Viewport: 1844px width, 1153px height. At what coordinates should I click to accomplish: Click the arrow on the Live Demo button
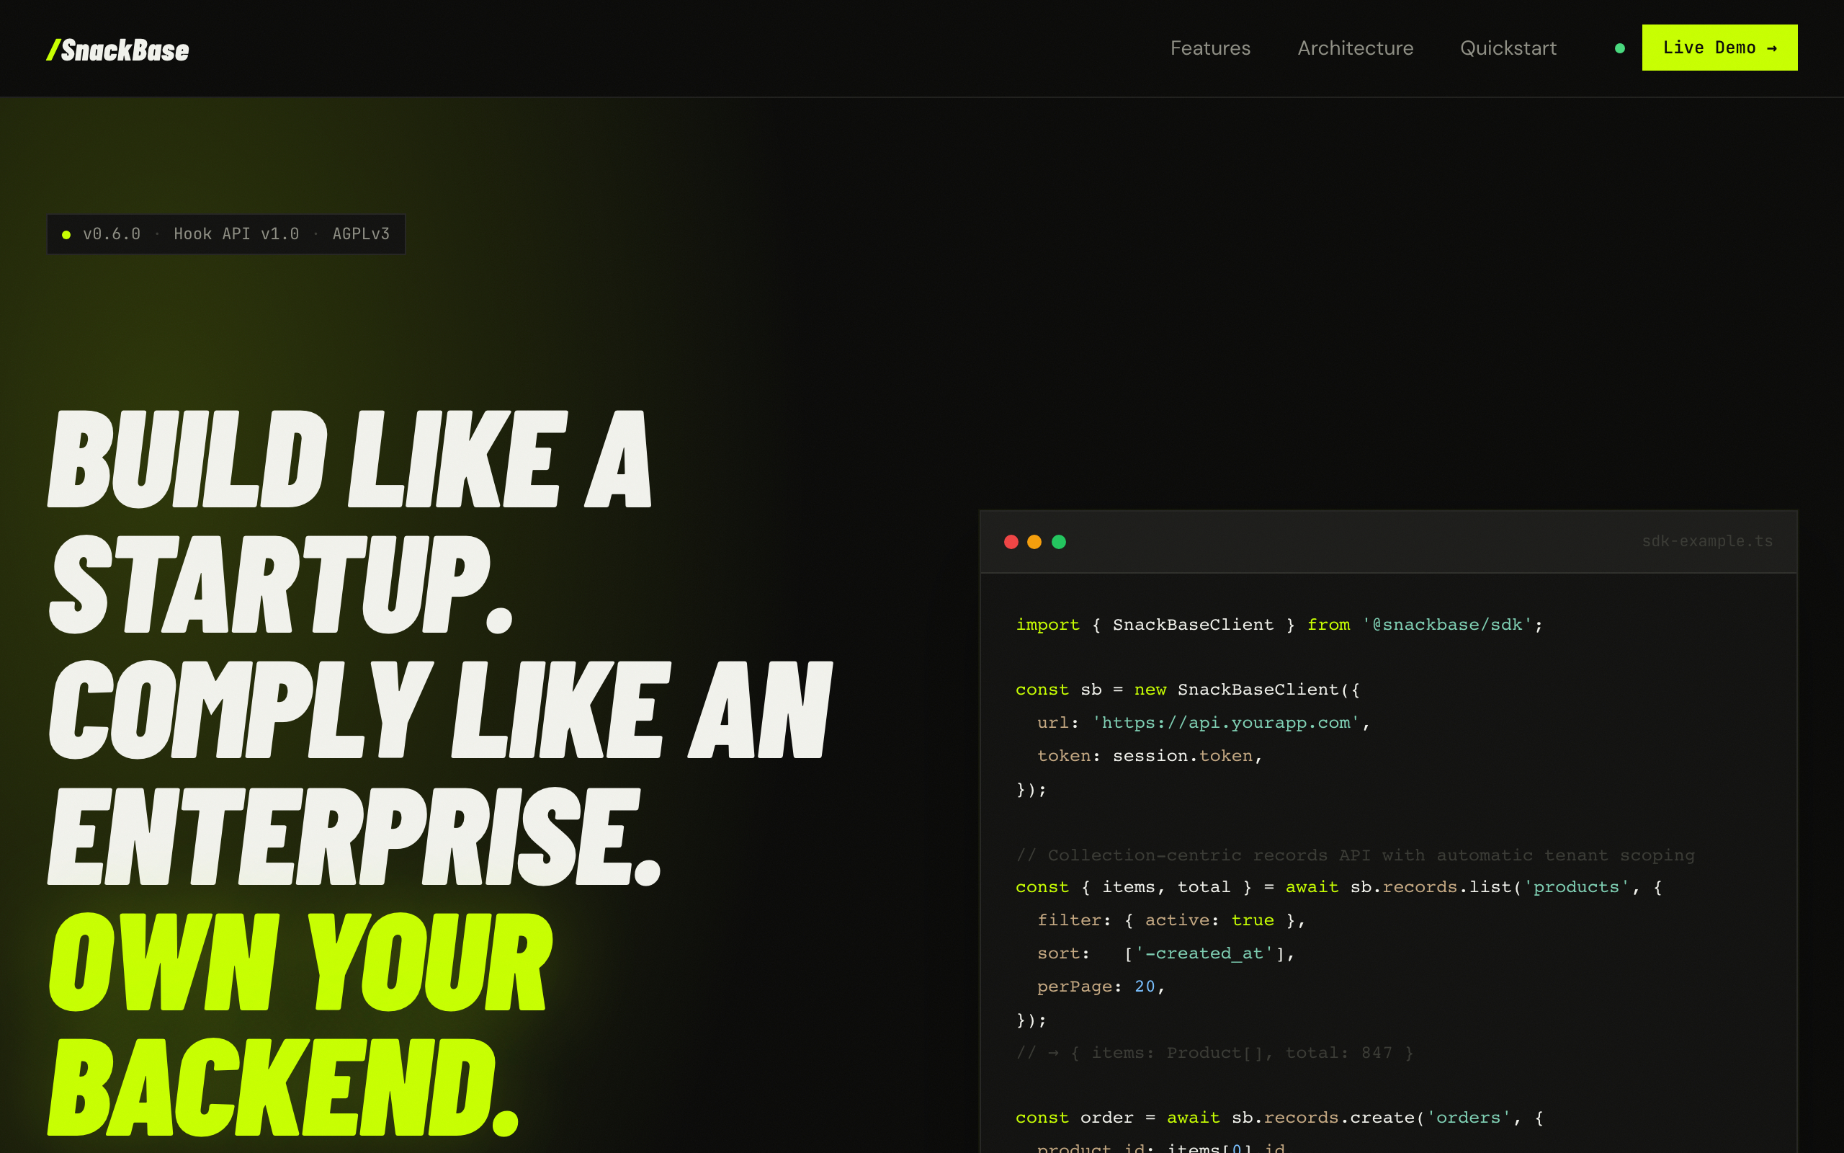pos(1773,48)
